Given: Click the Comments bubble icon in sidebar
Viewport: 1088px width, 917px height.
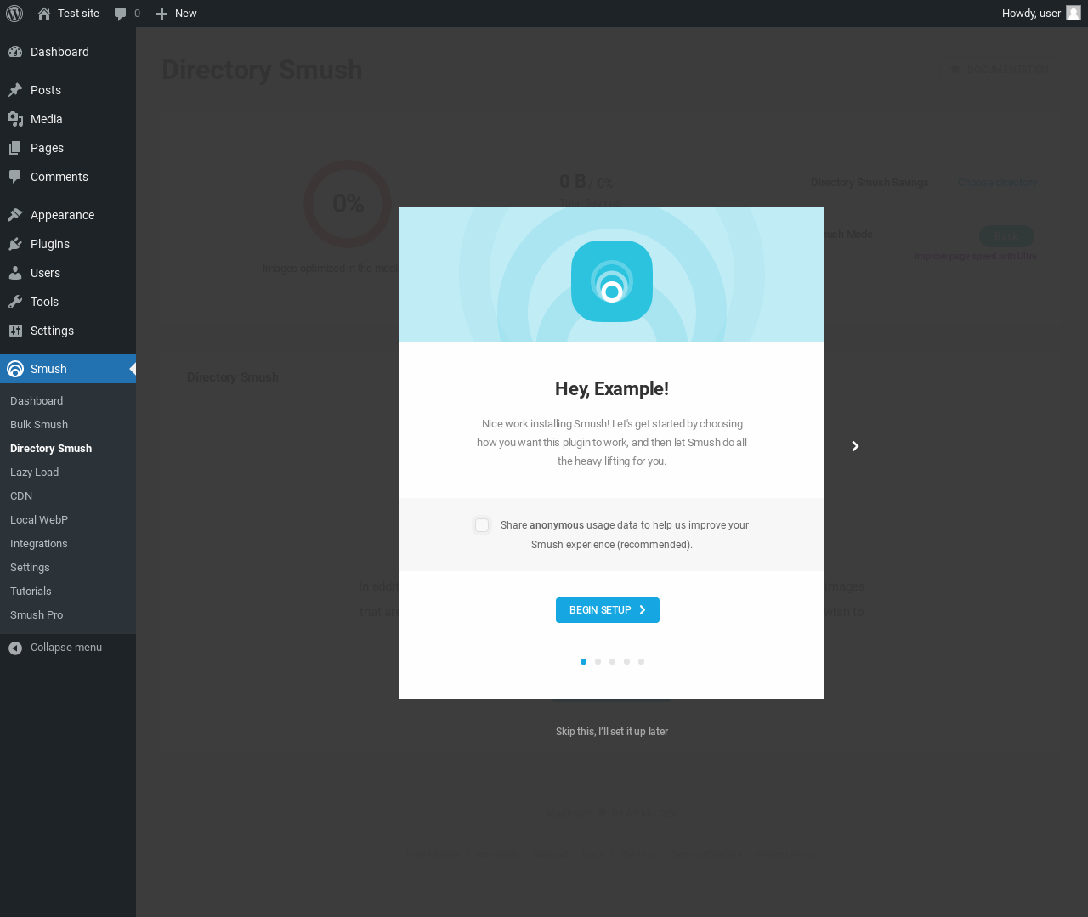Looking at the screenshot, I should click(x=15, y=177).
